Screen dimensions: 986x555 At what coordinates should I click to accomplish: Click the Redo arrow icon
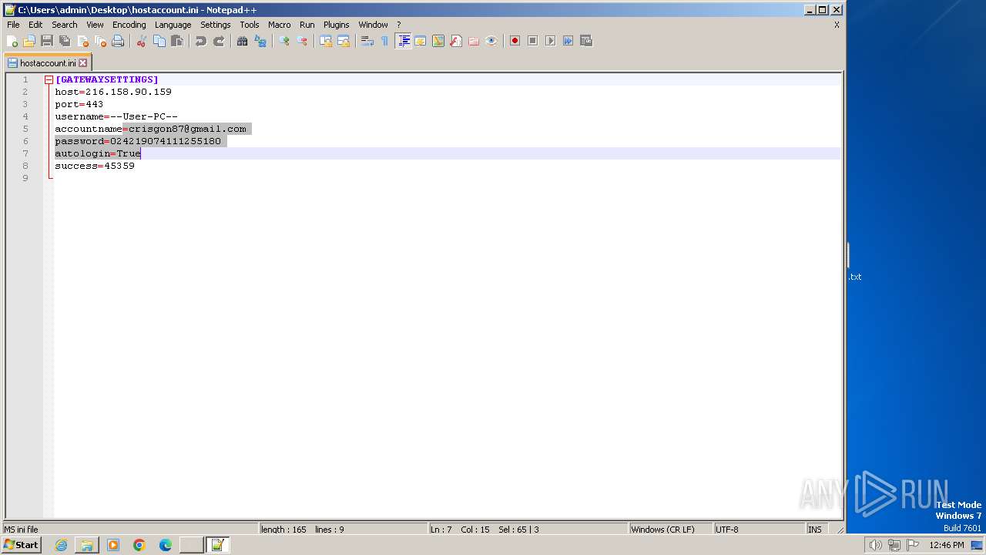pos(219,41)
